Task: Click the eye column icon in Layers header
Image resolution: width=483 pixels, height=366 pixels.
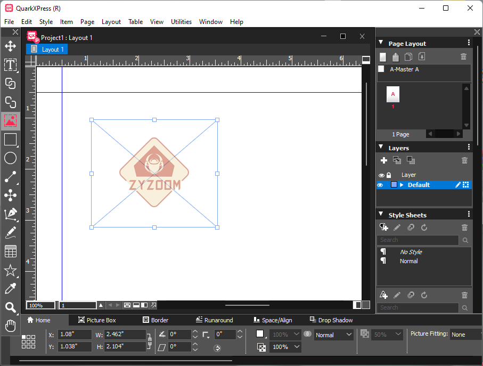Action: point(381,175)
